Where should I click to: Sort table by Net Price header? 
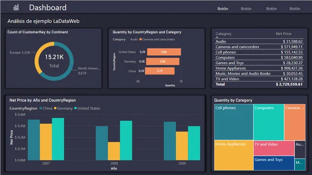283,34
